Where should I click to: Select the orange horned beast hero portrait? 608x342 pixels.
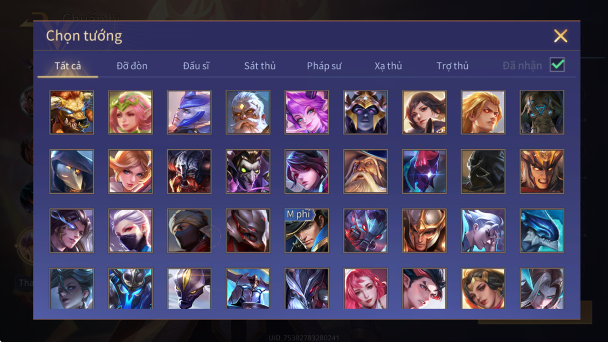(x=72, y=113)
